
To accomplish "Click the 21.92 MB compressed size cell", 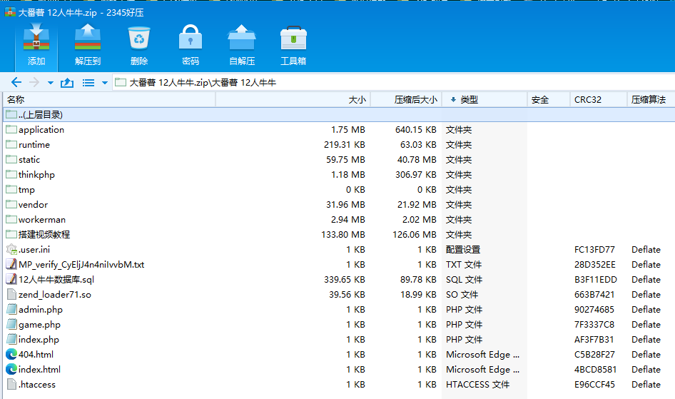I will coord(417,205).
